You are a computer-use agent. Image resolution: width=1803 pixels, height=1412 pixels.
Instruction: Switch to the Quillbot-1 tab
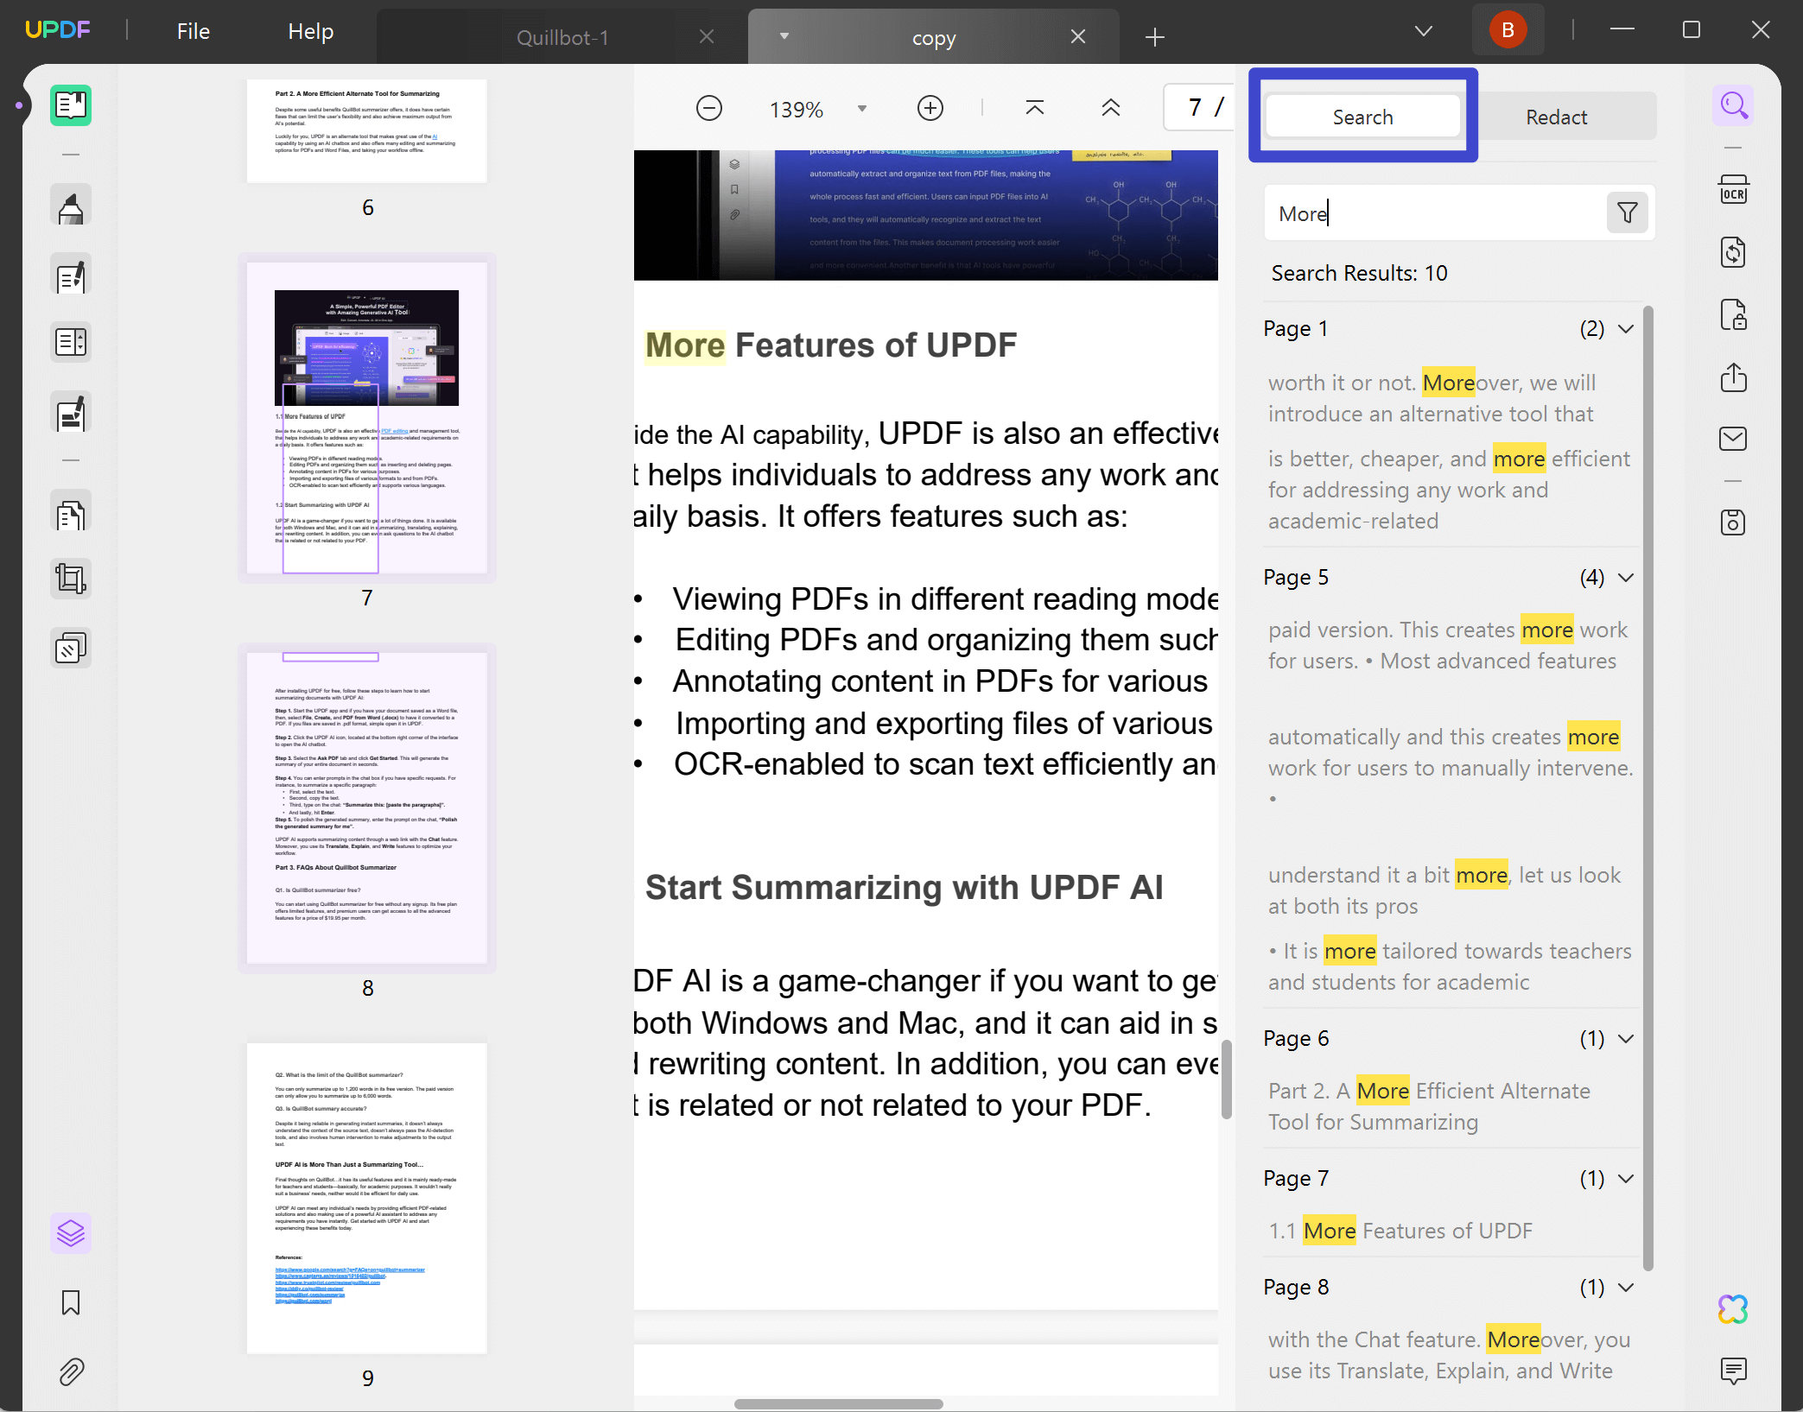pos(562,37)
